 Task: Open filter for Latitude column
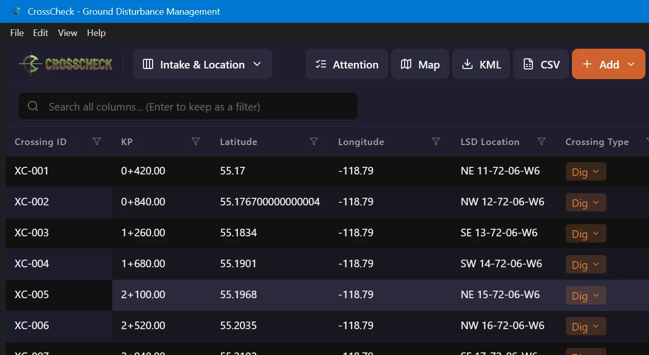pos(314,141)
